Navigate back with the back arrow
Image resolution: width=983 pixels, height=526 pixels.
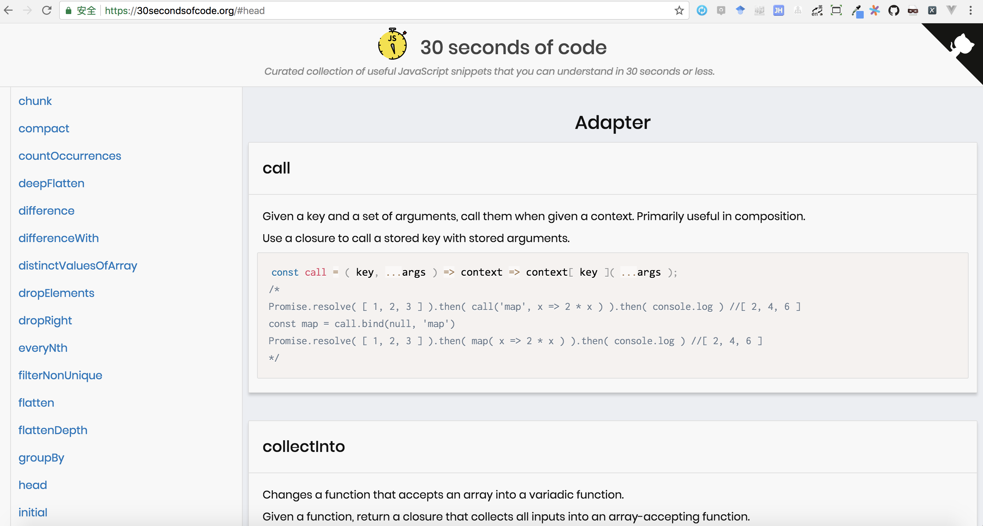[8, 10]
